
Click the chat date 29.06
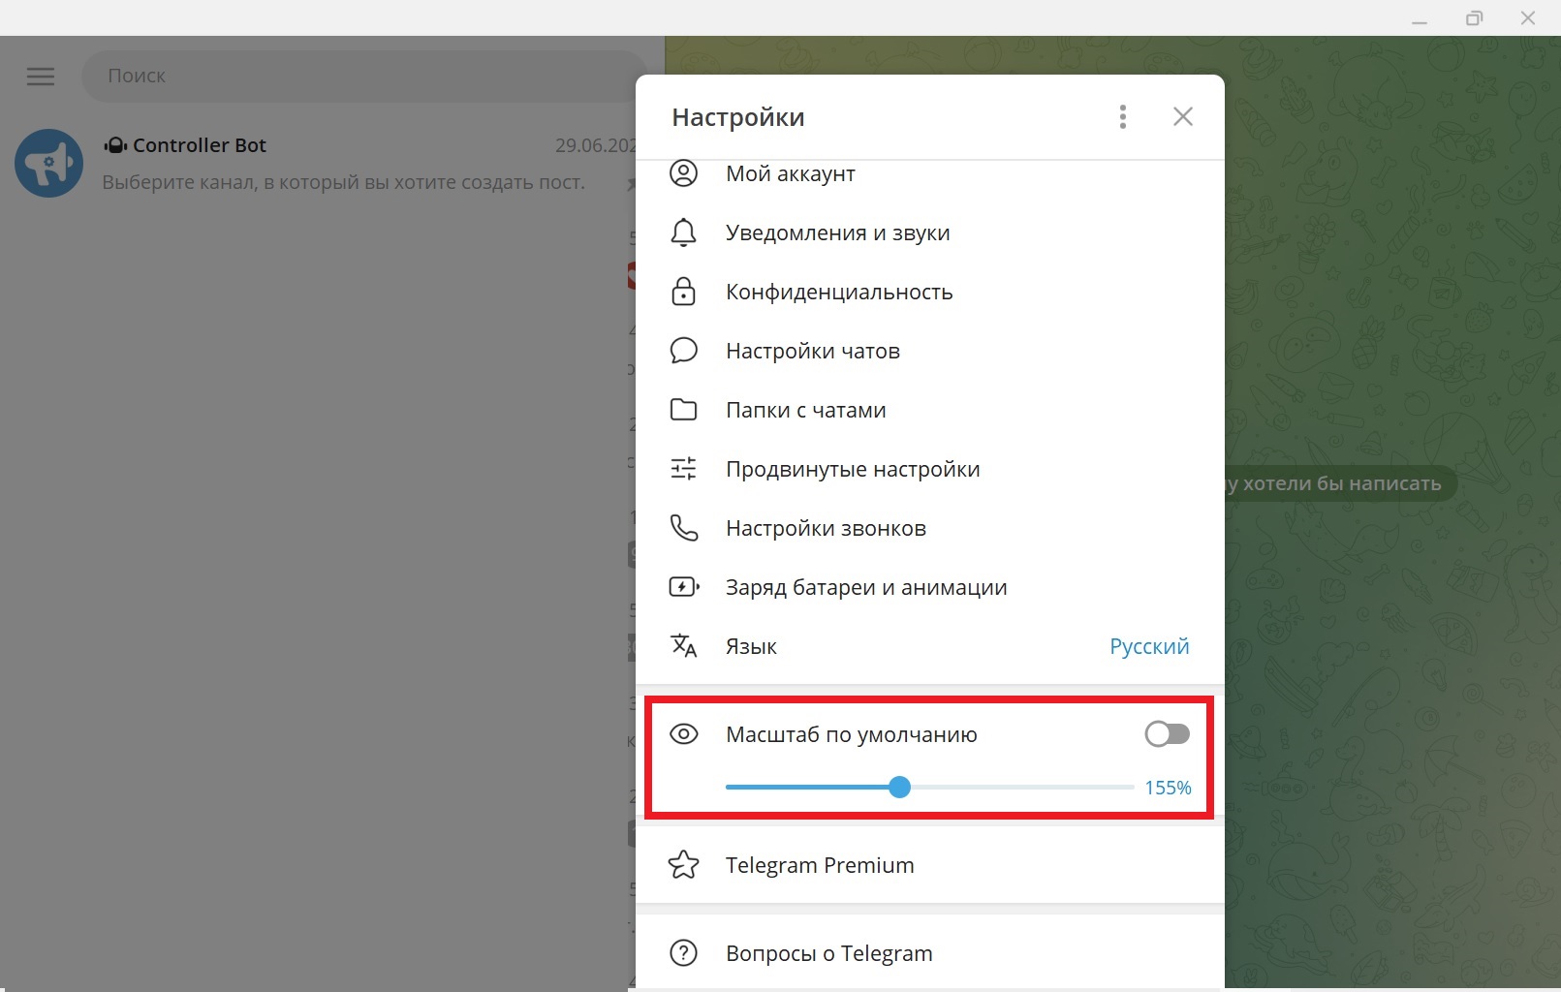(595, 145)
